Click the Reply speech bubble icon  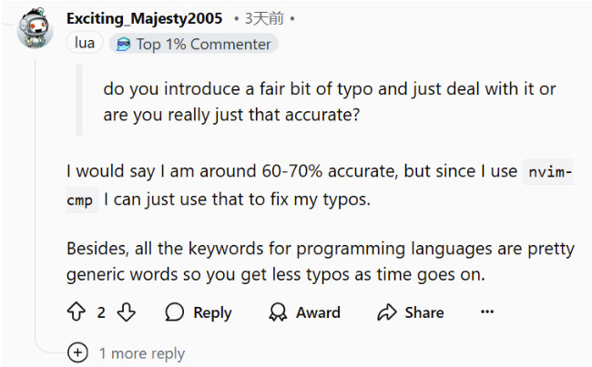175,311
